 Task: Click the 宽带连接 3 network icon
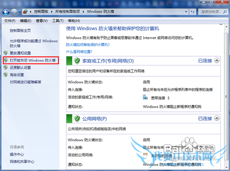tap(145, 97)
